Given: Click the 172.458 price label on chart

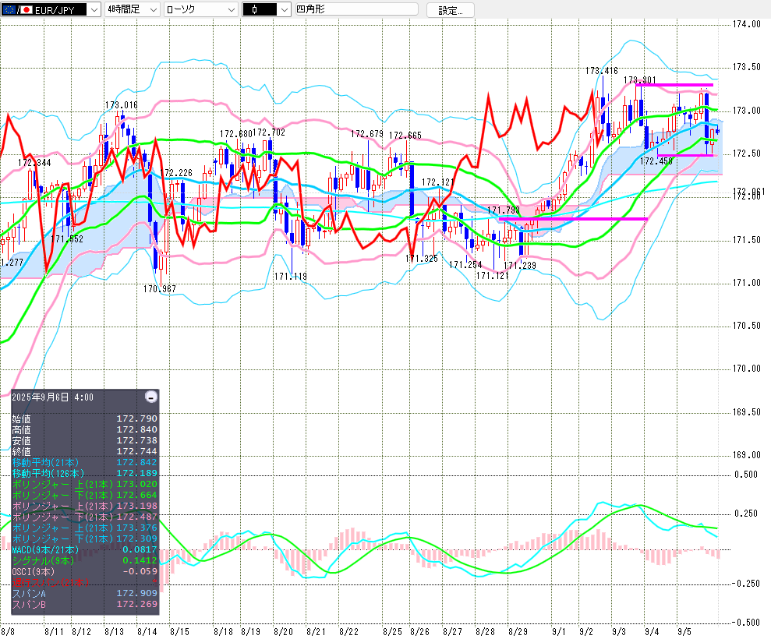Looking at the screenshot, I should tap(656, 161).
